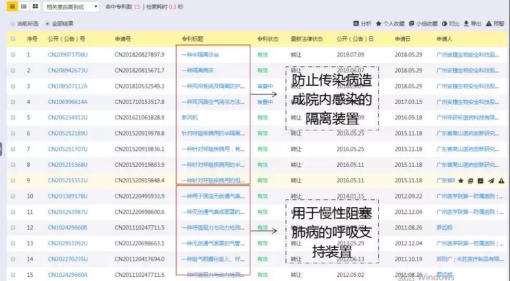Open patent CN209073708U
Viewport: 510px width, 281px height.
pos(68,55)
